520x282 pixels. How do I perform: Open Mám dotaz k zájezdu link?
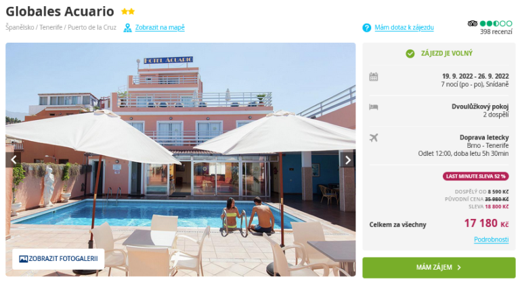(x=404, y=28)
